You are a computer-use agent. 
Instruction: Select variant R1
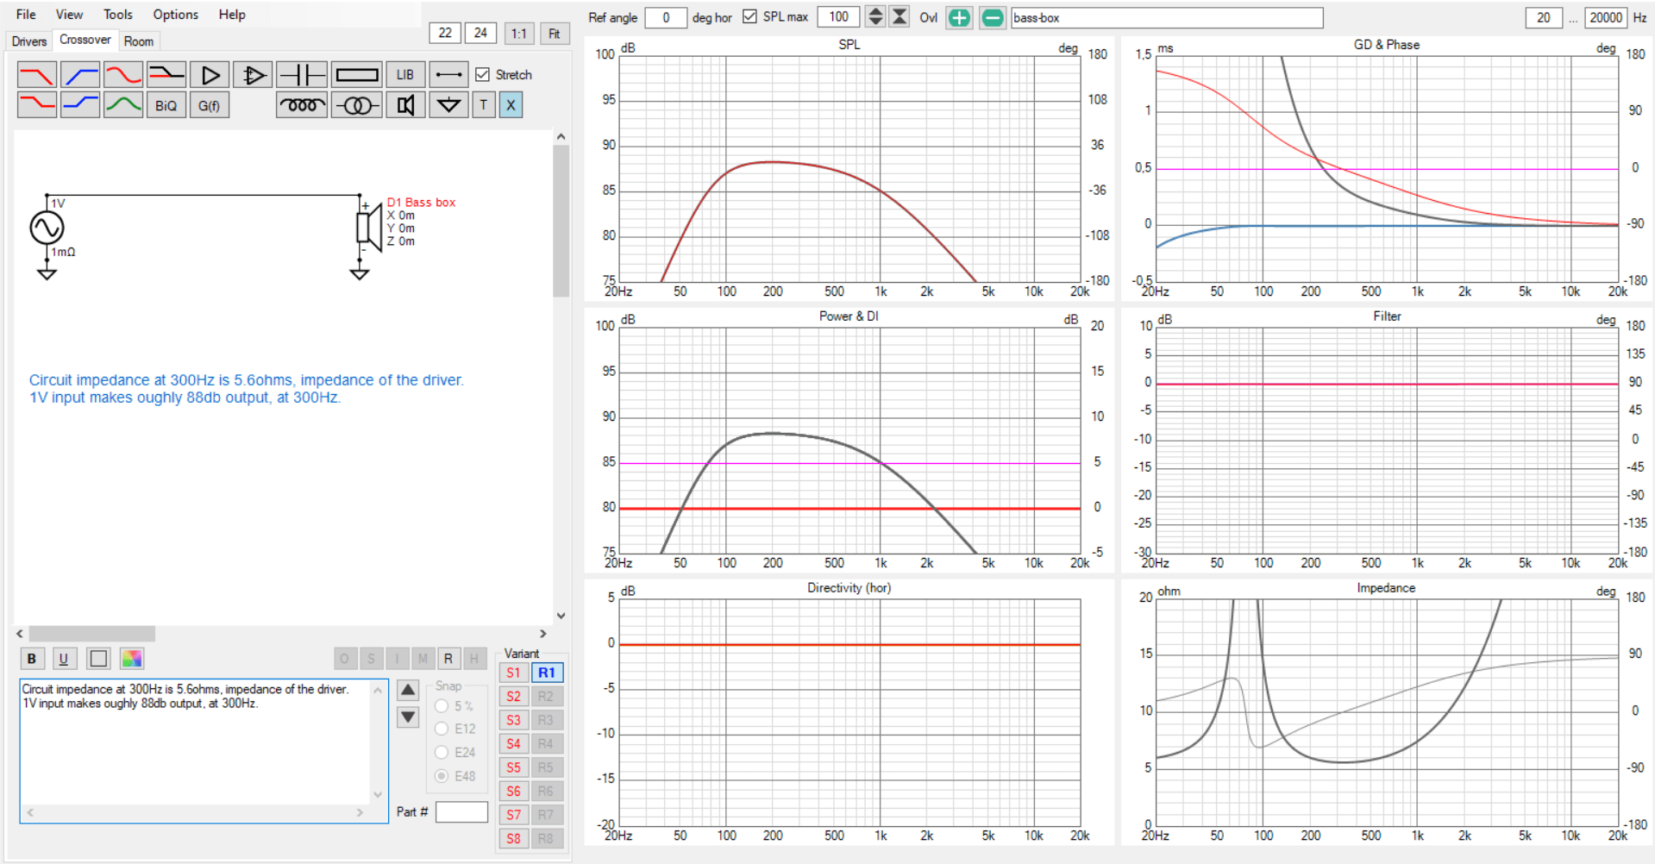click(547, 673)
